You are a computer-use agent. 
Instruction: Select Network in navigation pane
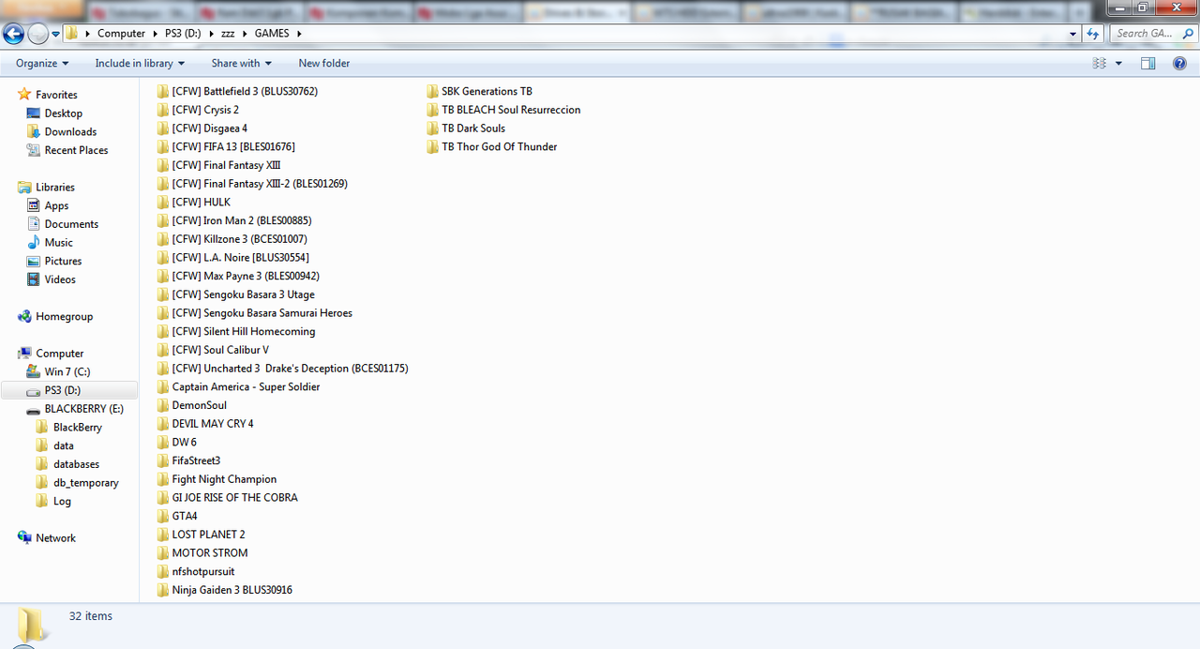55,538
